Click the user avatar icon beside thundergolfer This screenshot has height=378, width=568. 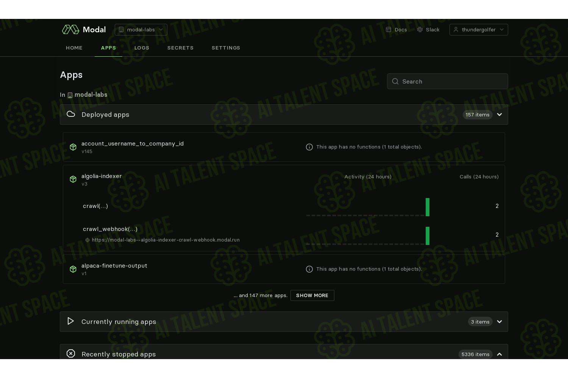(x=456, y=29)
